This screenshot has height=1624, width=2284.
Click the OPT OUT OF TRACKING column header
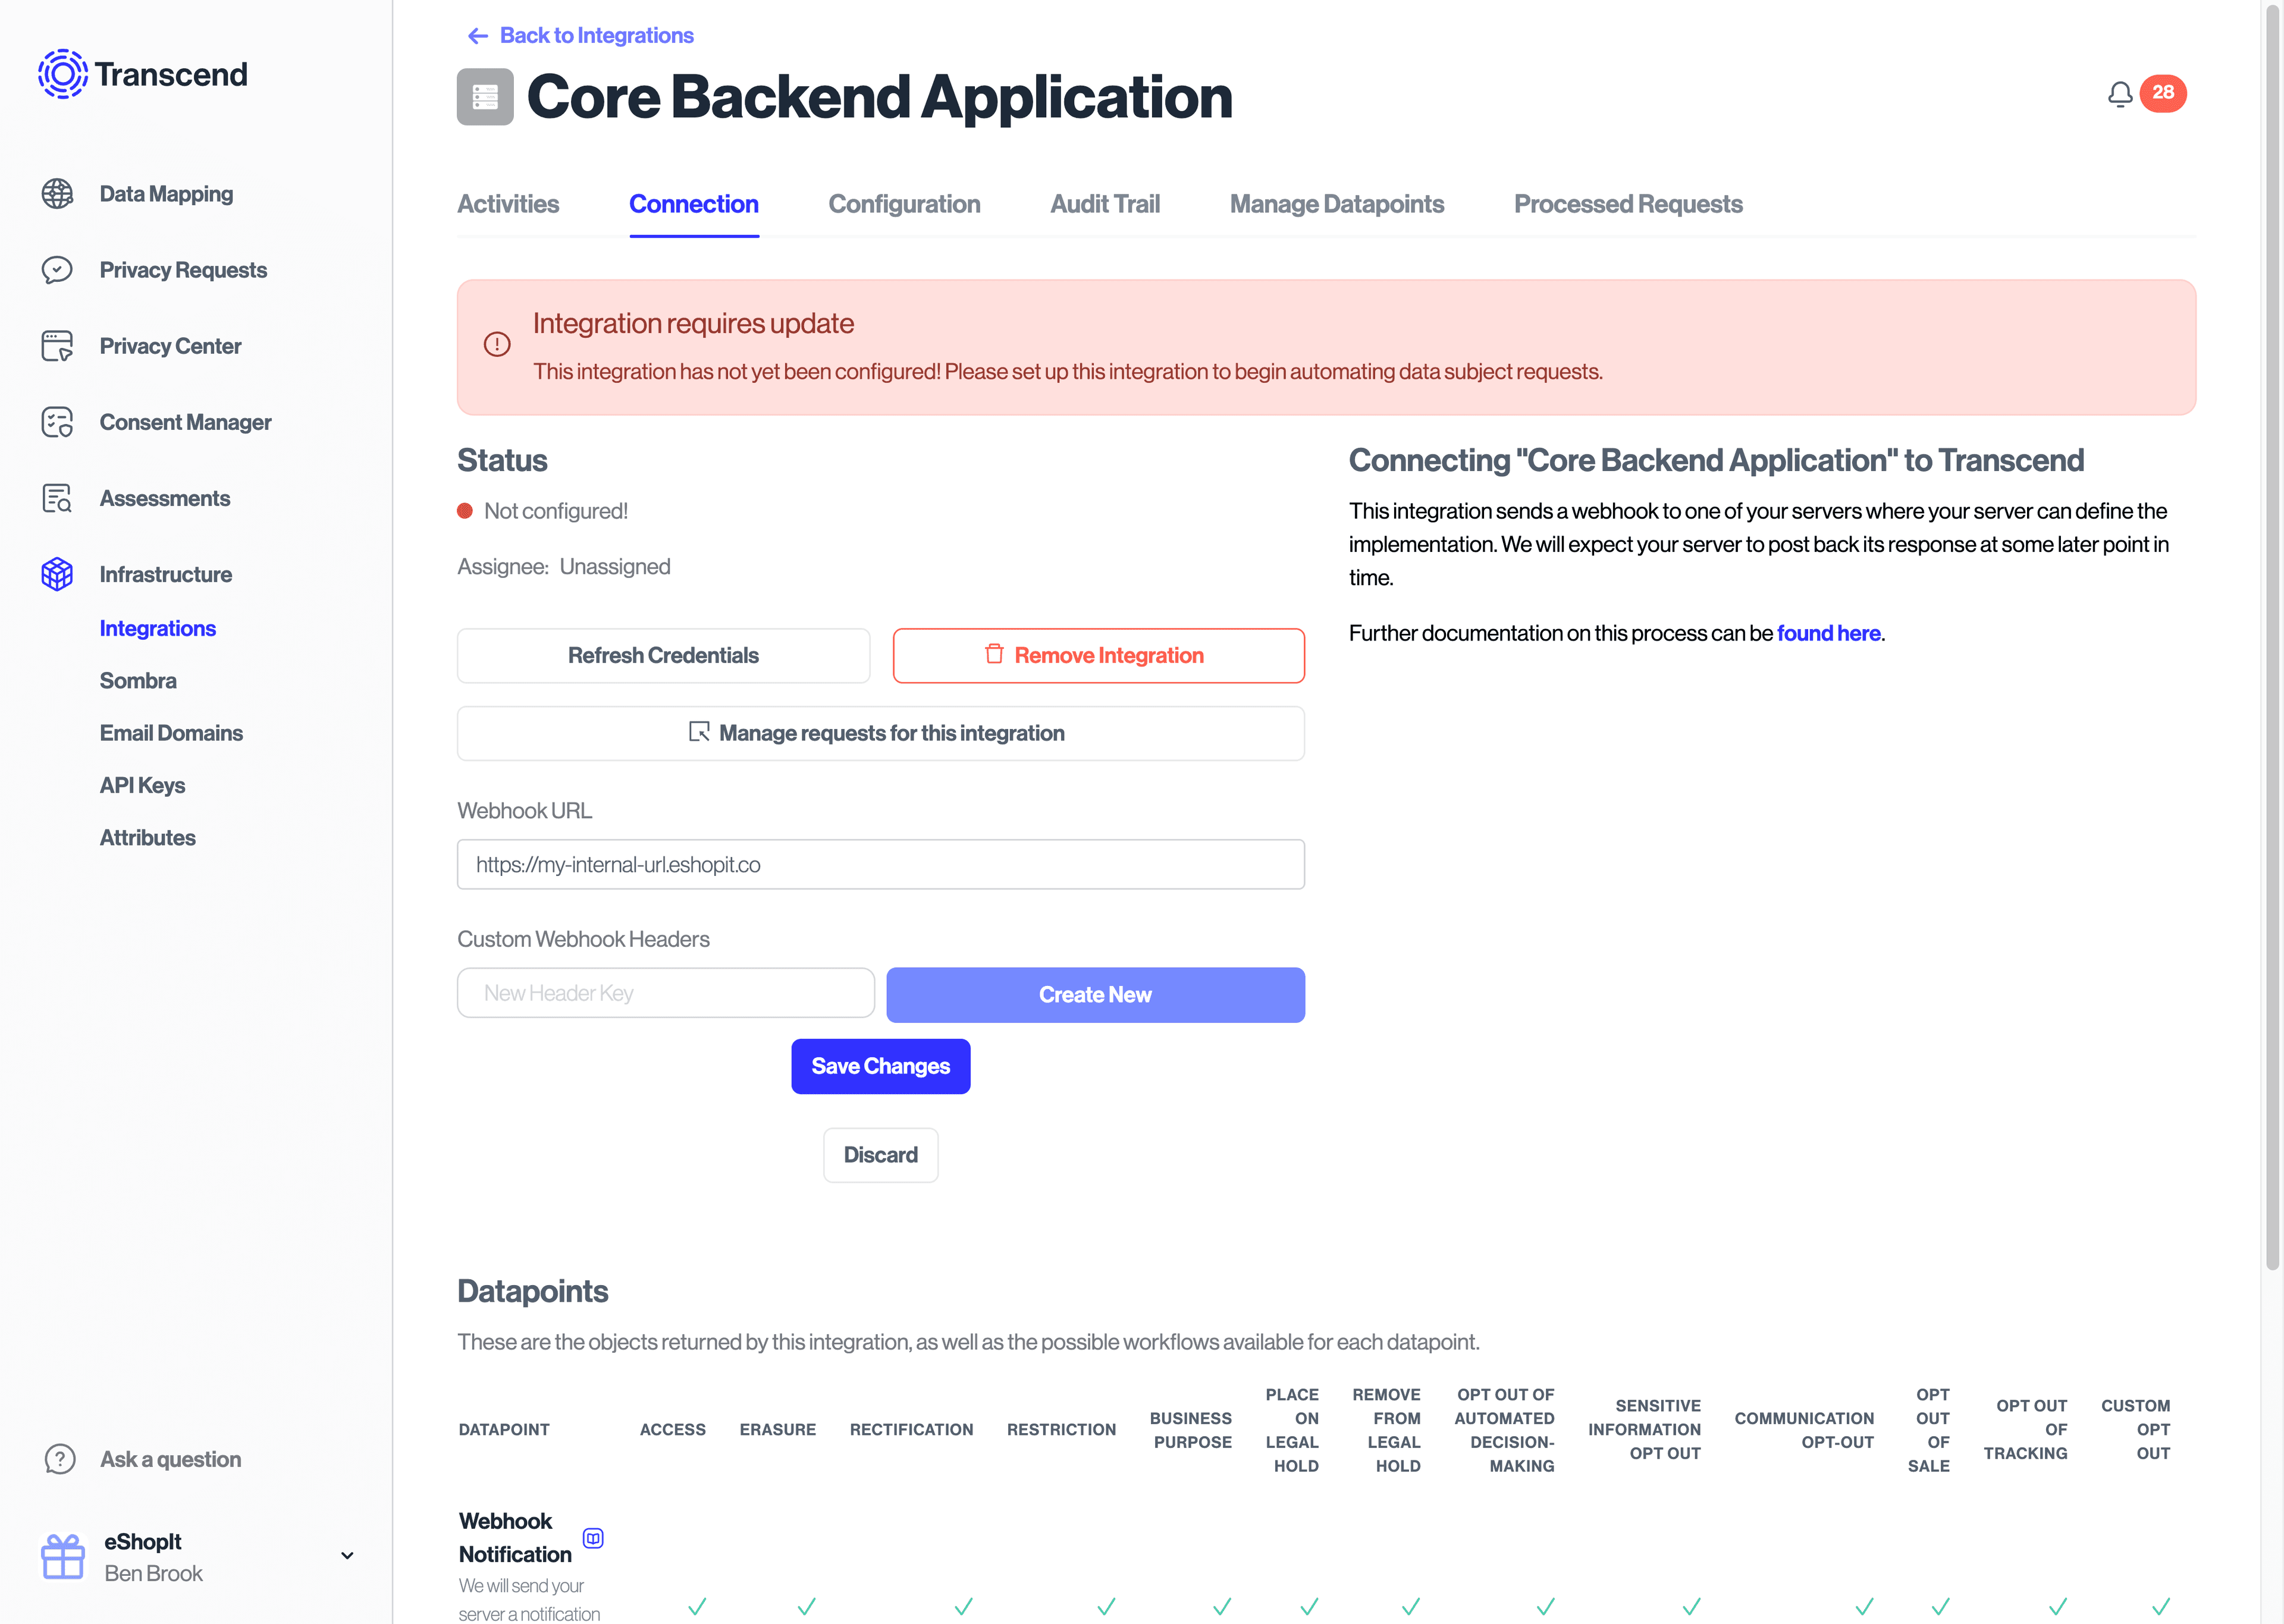(2025, 1430)
